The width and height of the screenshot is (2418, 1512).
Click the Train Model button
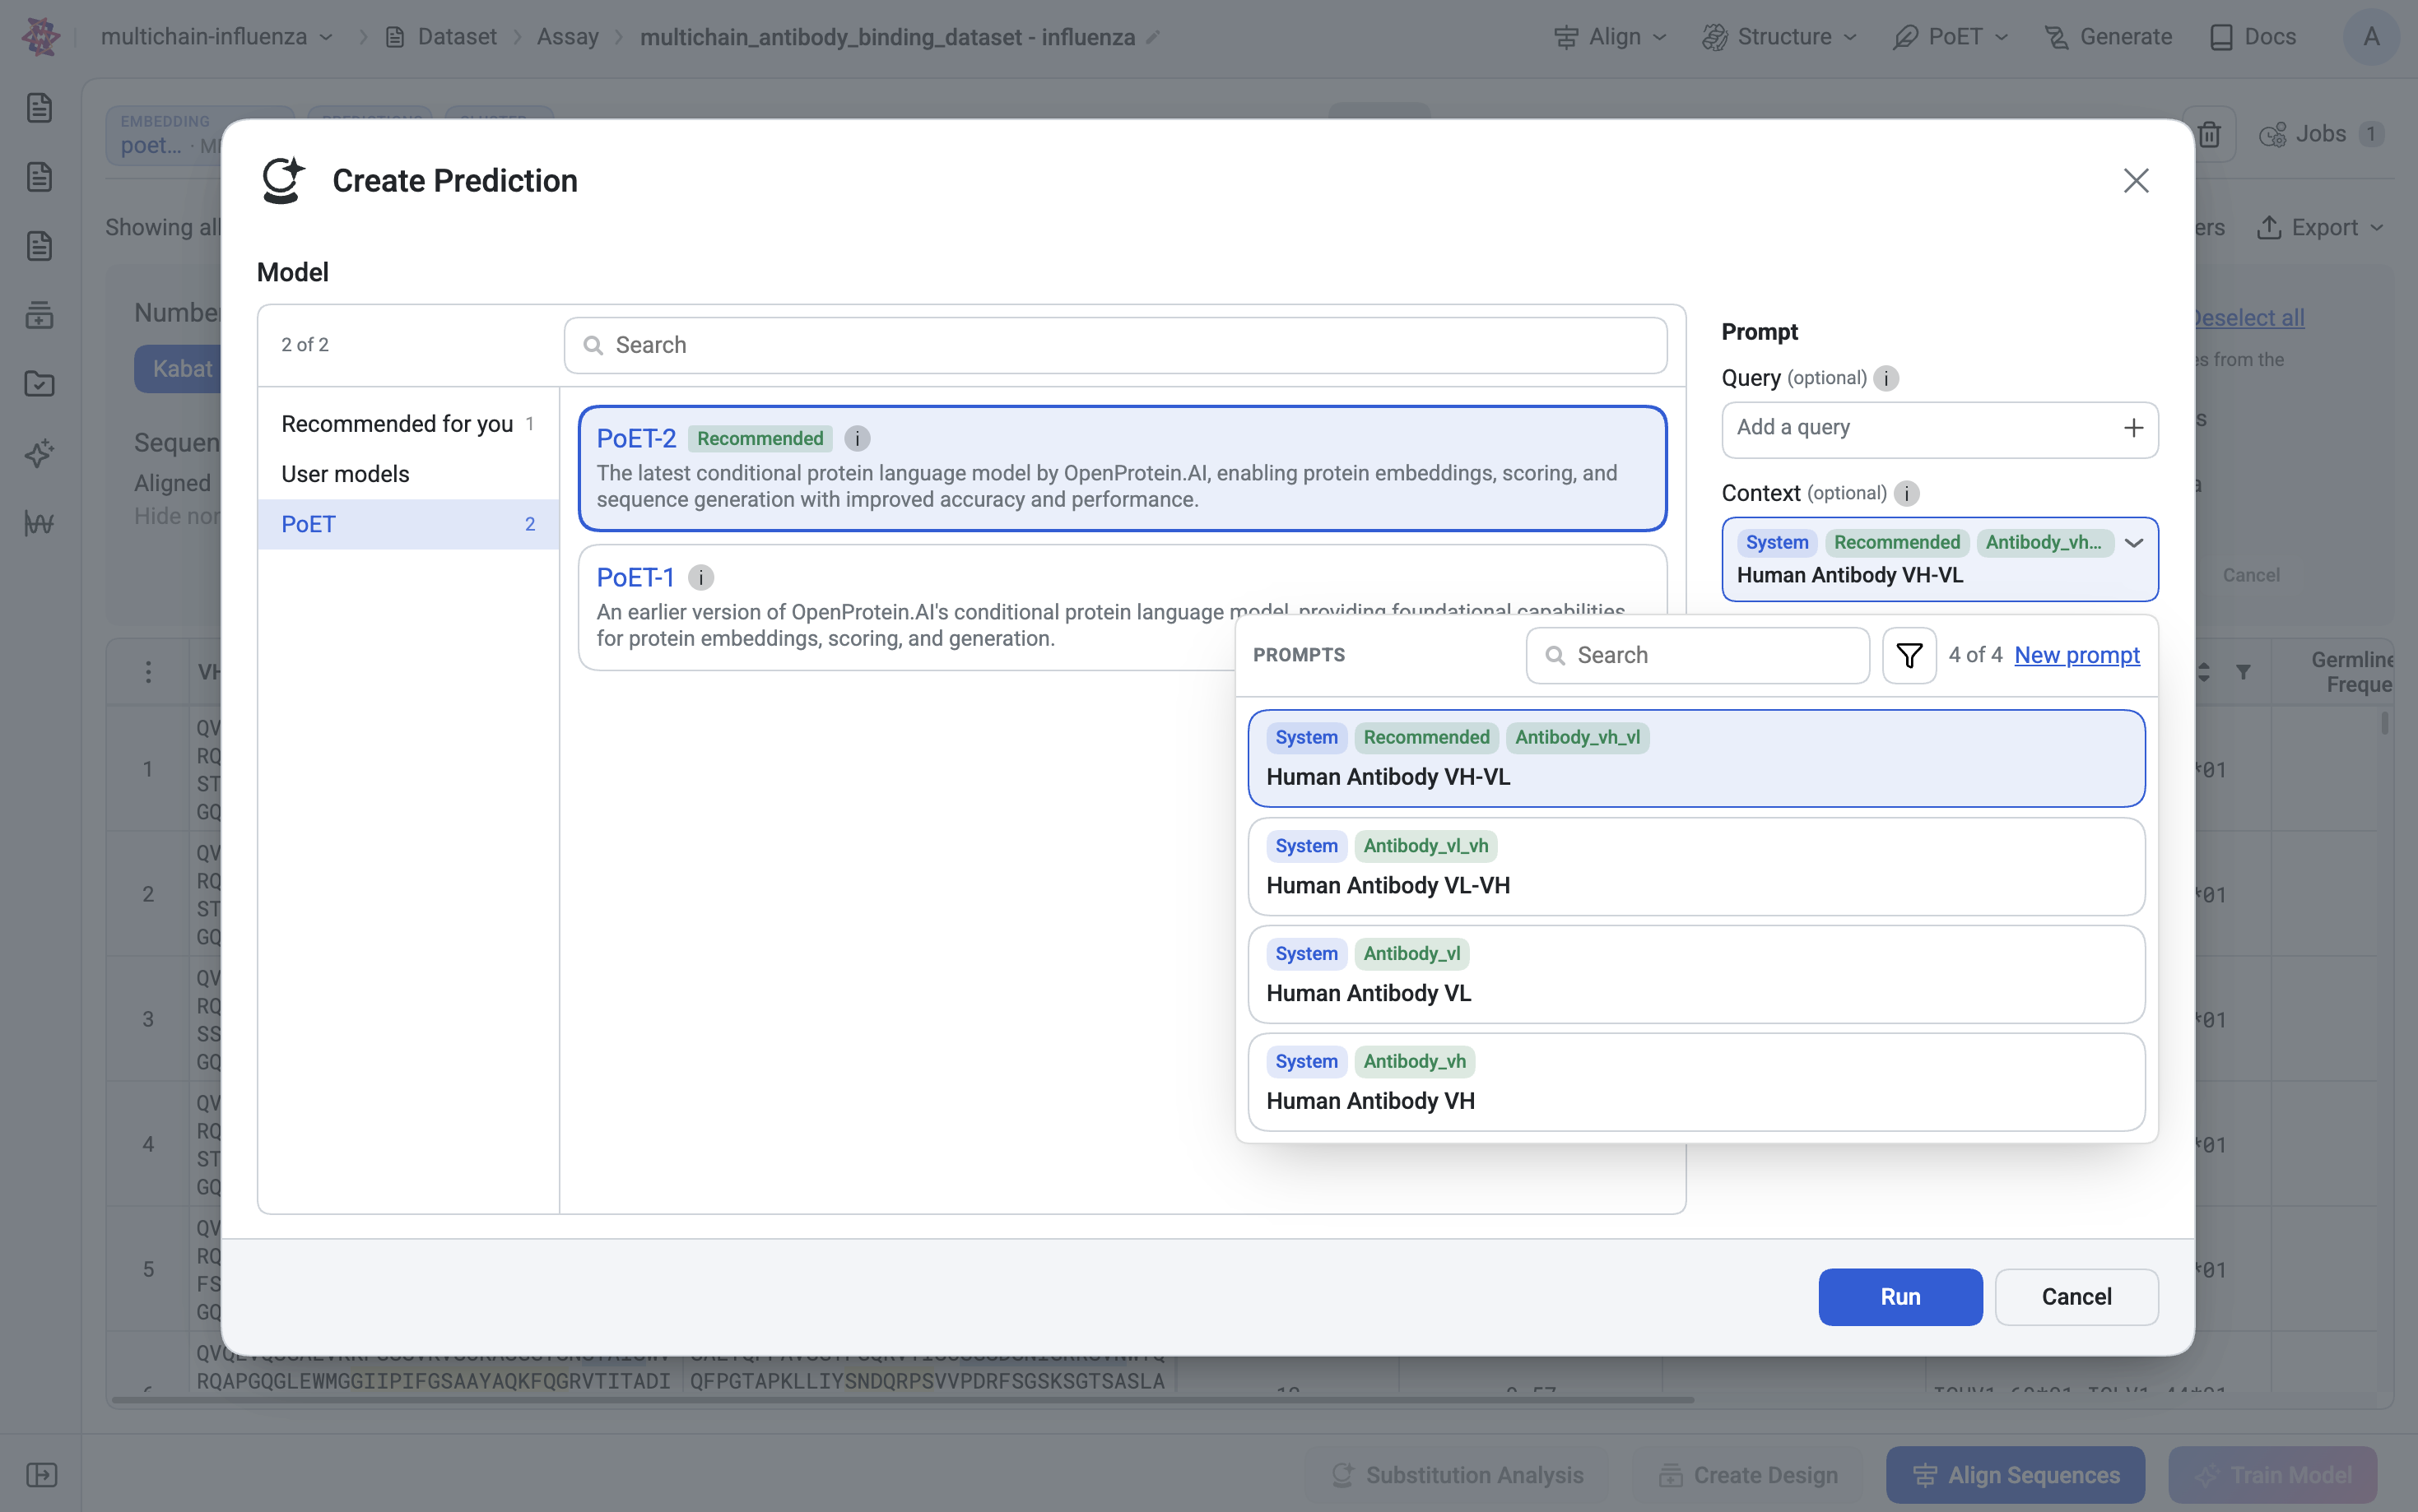[x=2272, y=1475]
